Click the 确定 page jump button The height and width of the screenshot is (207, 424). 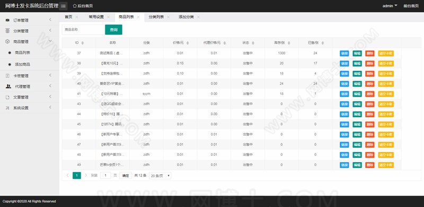point(126,176)
